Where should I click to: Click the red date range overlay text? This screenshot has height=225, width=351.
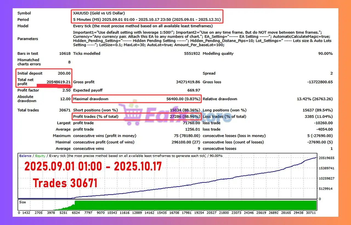(x=93, y=167)
